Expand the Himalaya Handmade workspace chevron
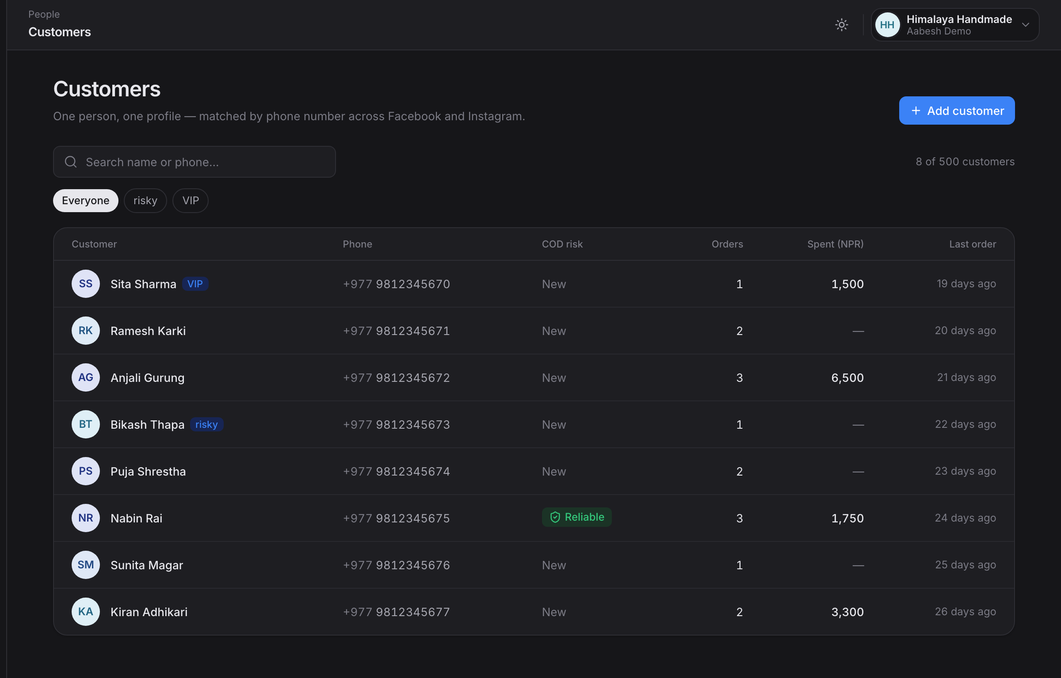Image resolution: width=1061 pixels, height=678 pixels. [1026, 25]
